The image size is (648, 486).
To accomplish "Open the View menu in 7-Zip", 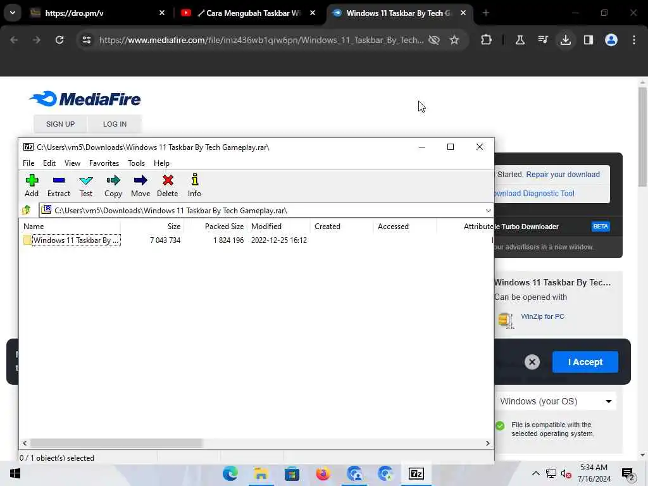I will (x=72, y=163).
